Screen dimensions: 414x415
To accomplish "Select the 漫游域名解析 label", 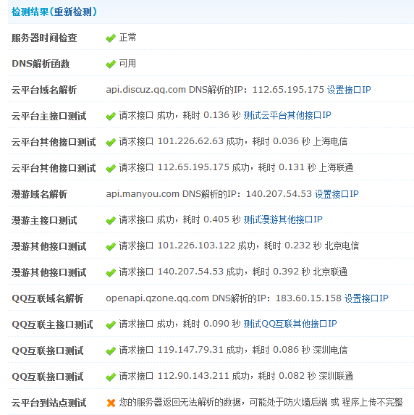I will pyautogui.click(x=39, y=194).
